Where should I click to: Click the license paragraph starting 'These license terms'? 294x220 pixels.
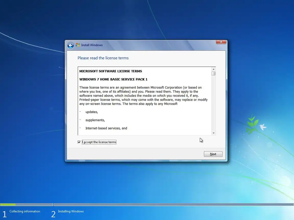[143, 95]
